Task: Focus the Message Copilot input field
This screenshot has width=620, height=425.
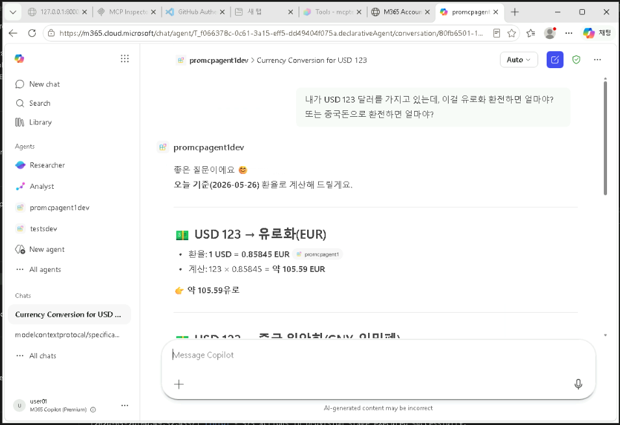Action: click(378, 355)
